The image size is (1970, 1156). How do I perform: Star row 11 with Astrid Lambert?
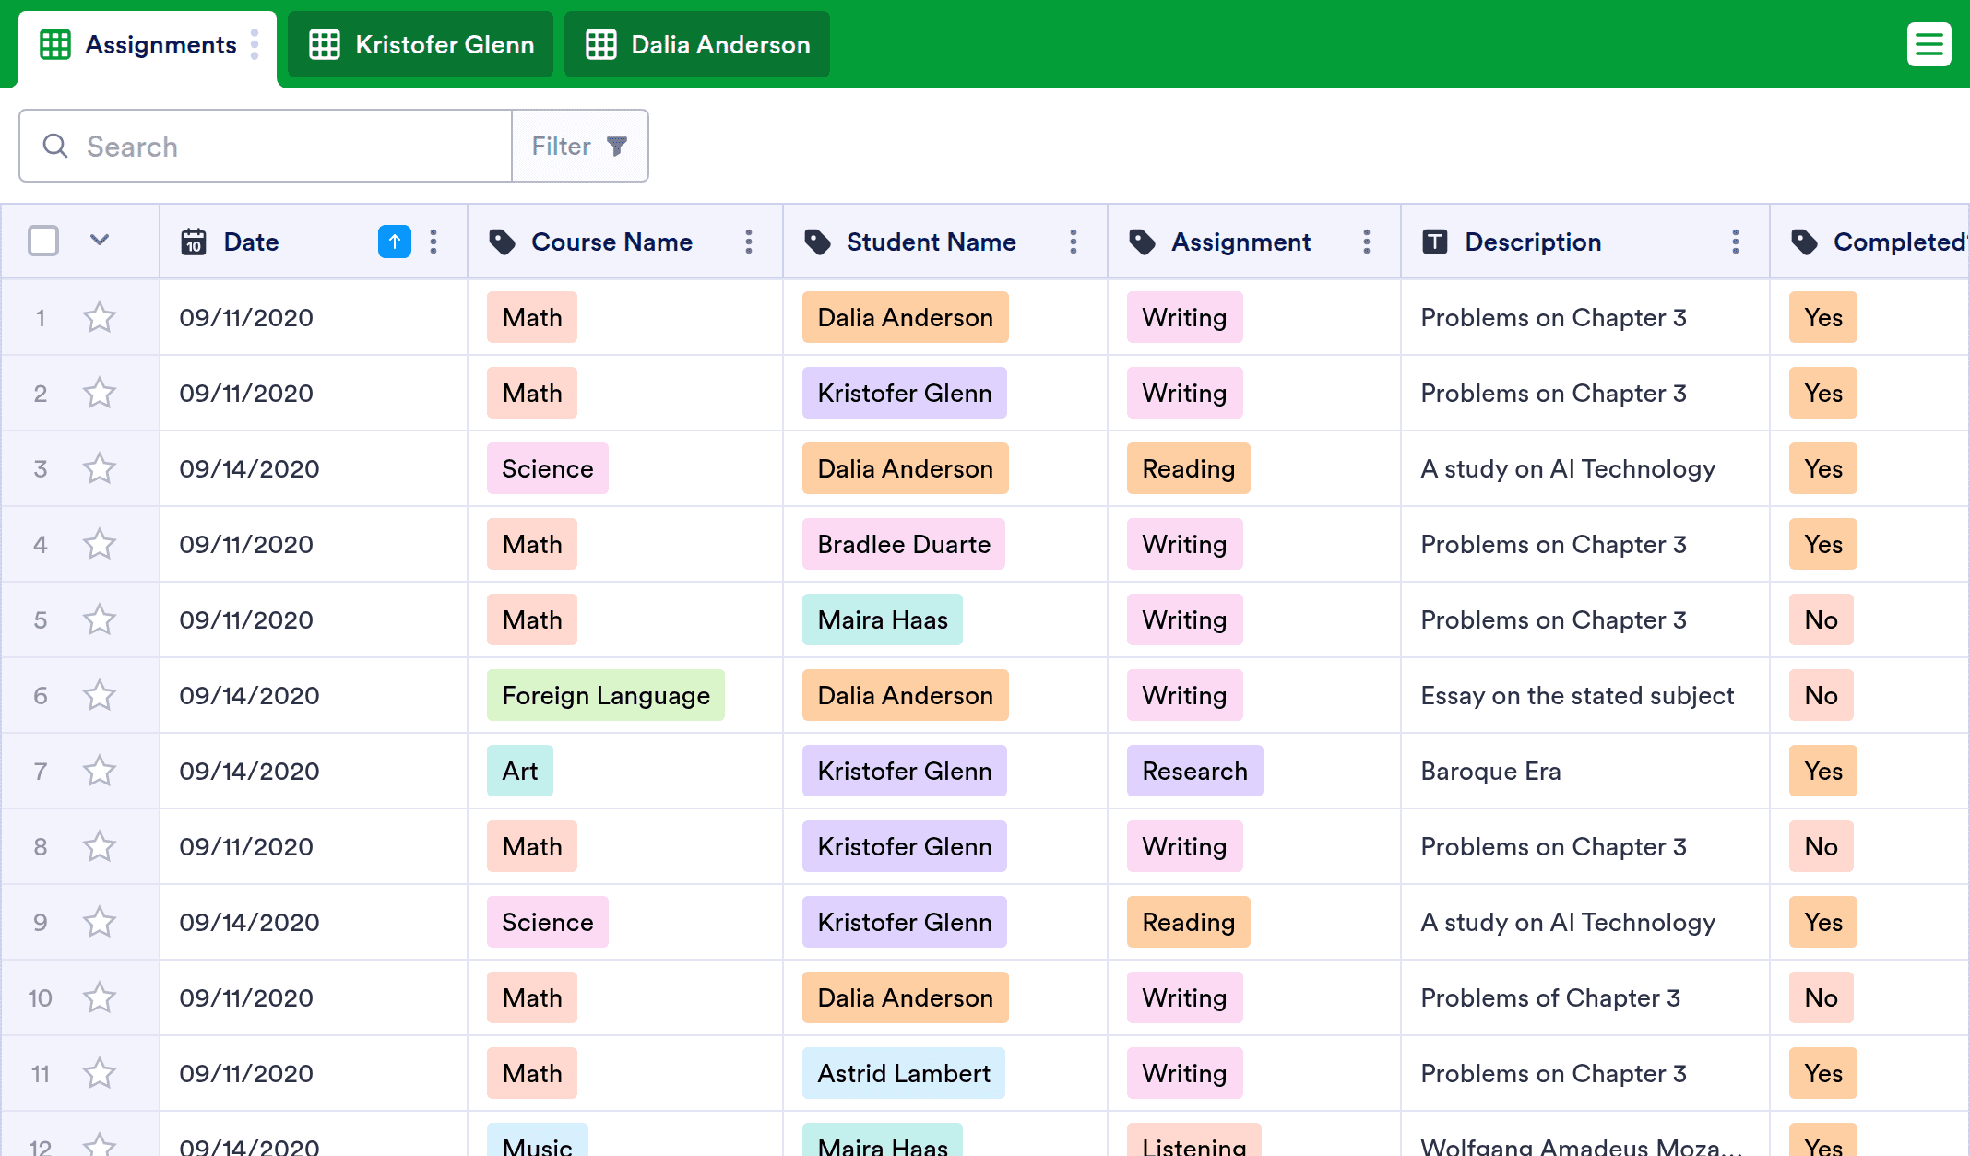100,1073
